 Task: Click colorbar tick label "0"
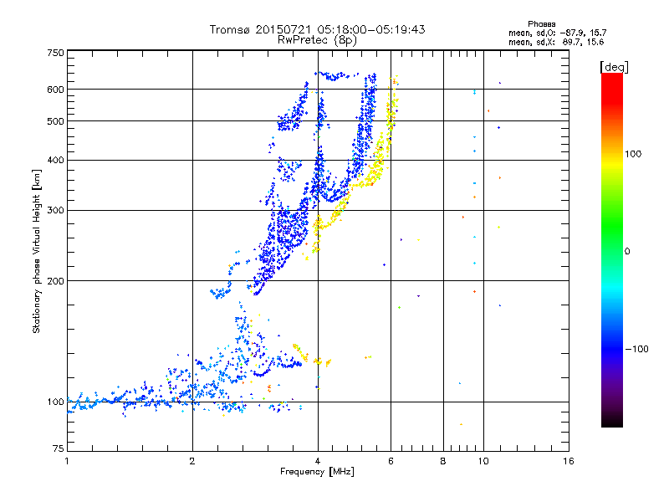pos(627,252)
